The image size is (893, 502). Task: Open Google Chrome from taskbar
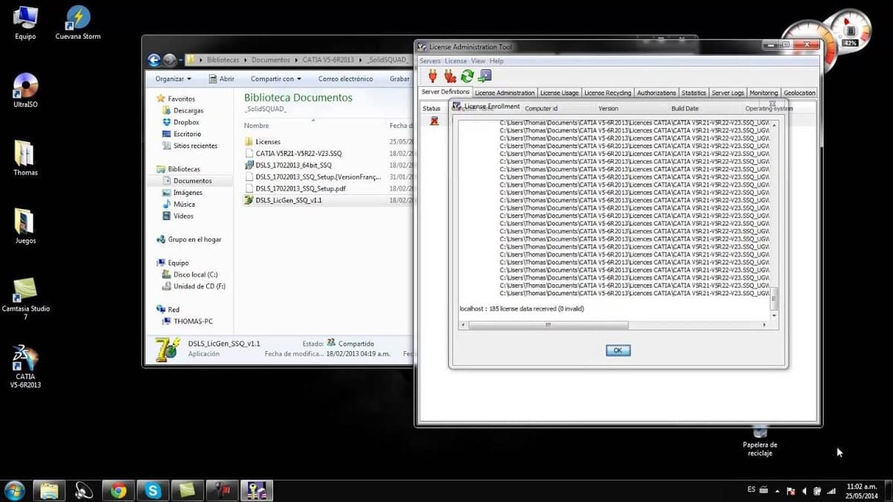(118, 490)
